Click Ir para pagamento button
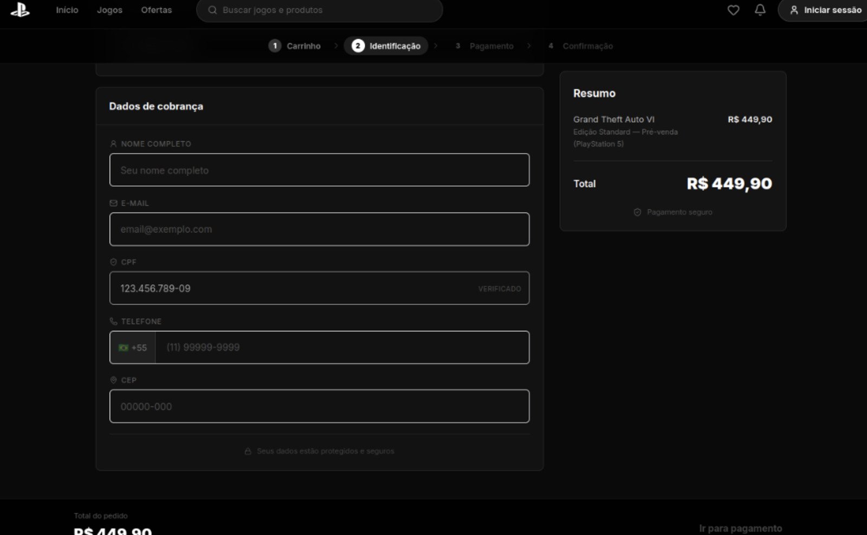 (x=740, y=529)
